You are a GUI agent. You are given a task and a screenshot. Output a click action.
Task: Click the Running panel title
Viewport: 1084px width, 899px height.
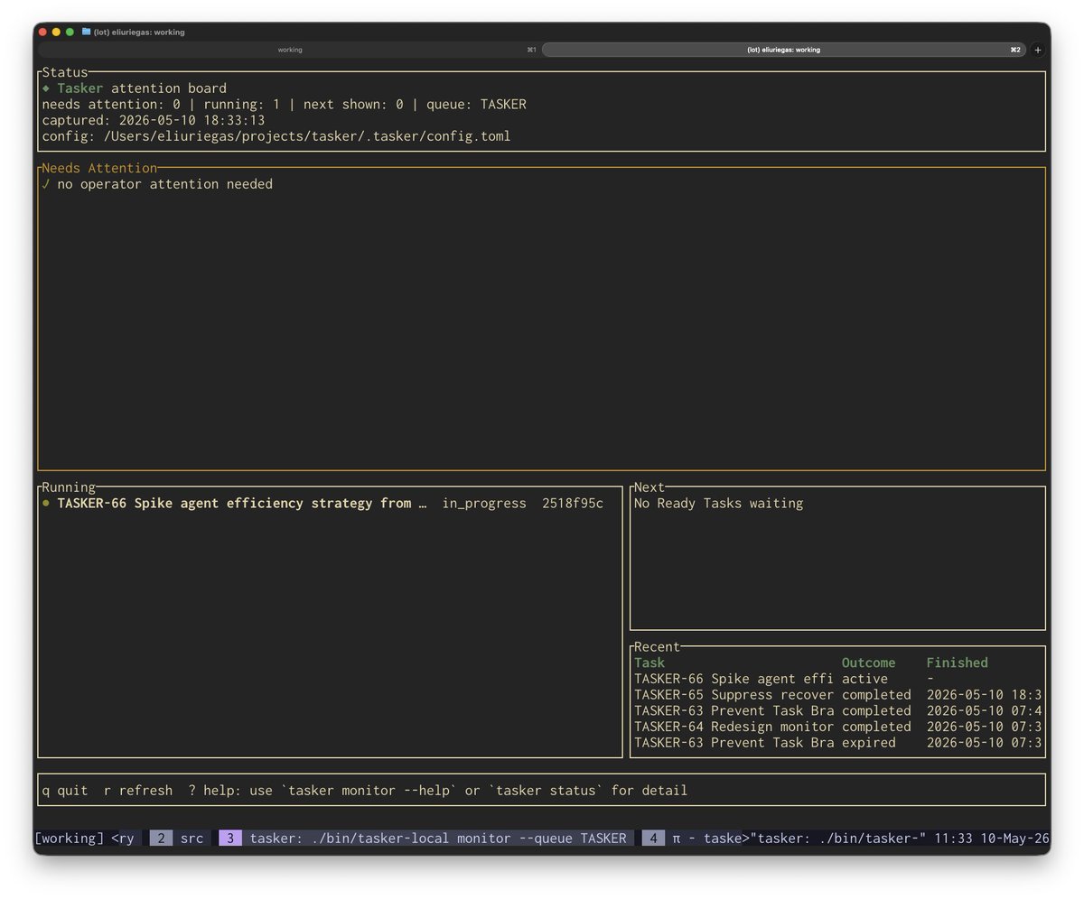tap(69, 487)
